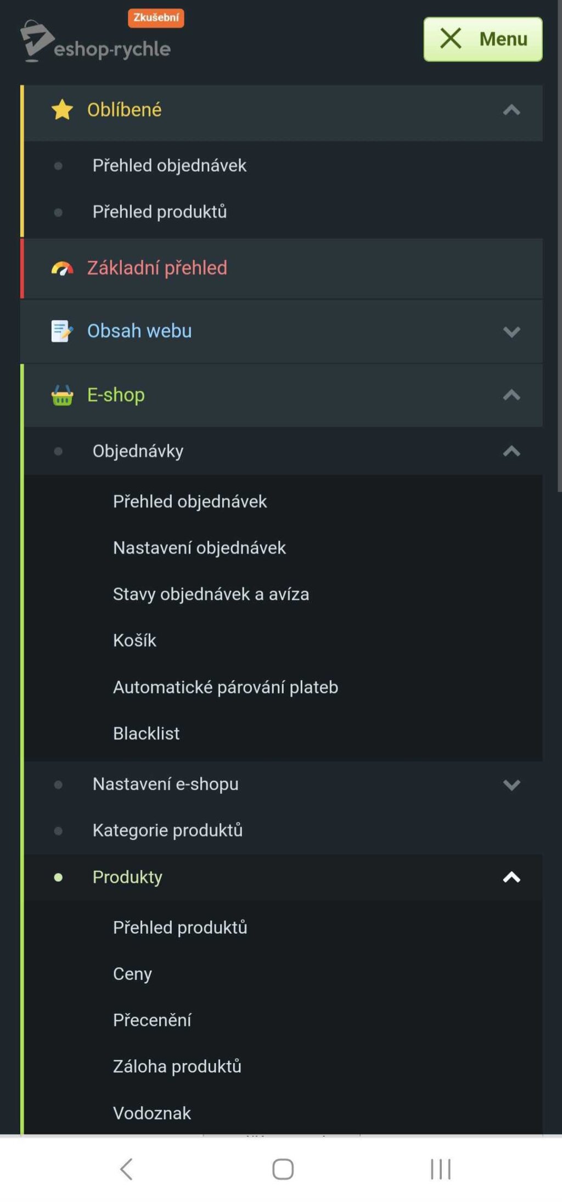Screen dimensions: 562x1202
Task: Tap the Android back navigation icon
Action: (x=126, y=1169)
